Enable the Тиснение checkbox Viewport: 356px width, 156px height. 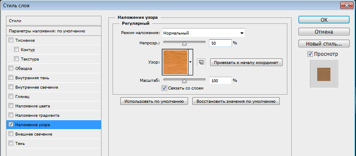(x=11, y=40)
